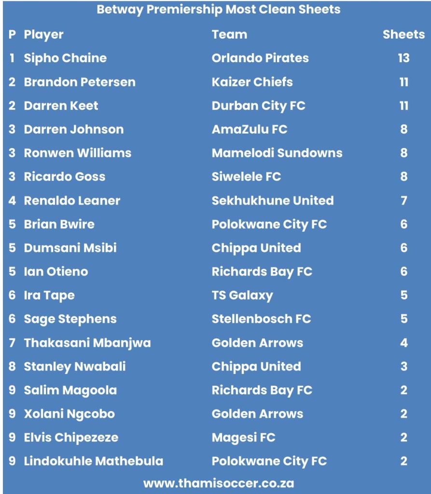Select Durban City FC team cell
Viewport: 431px width, 494px height.
click(258, 106)
